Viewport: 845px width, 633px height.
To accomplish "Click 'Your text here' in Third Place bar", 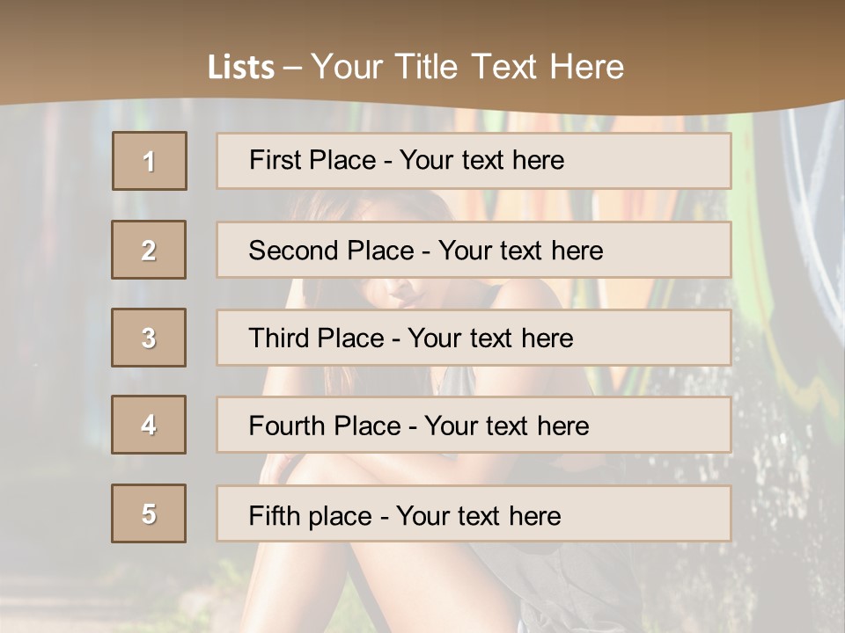I will click(x=490, y=338).
